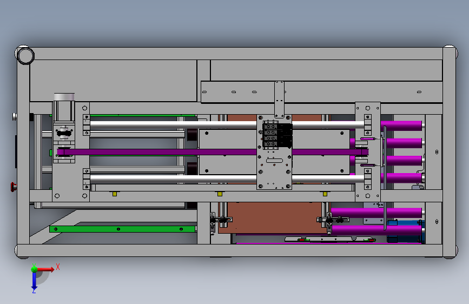Screen dimensions: 469x304
Task: Select the green rail bar at the lower left
Action: [x=122, y=229]
